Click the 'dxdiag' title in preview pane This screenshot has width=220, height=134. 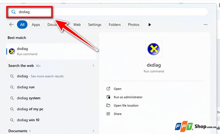click(x=154, y=65)
